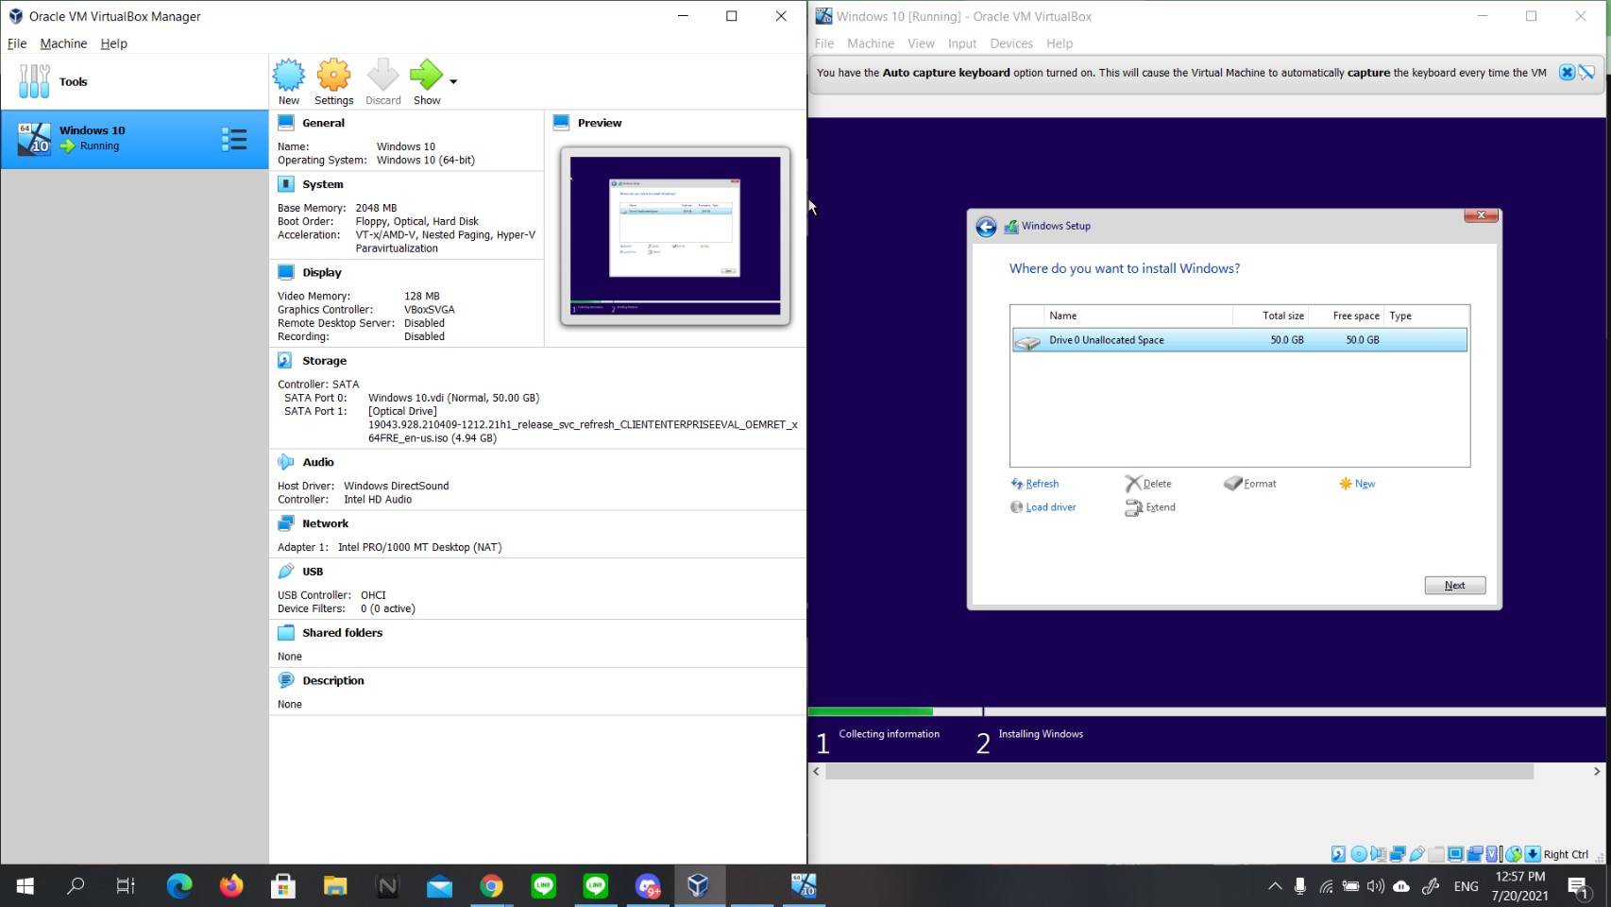Click the network status icon in VM

point(1398,854)
